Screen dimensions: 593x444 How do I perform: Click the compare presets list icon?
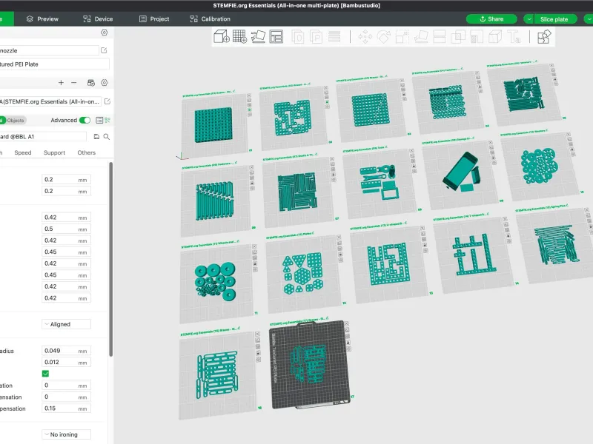coord(99,120)
